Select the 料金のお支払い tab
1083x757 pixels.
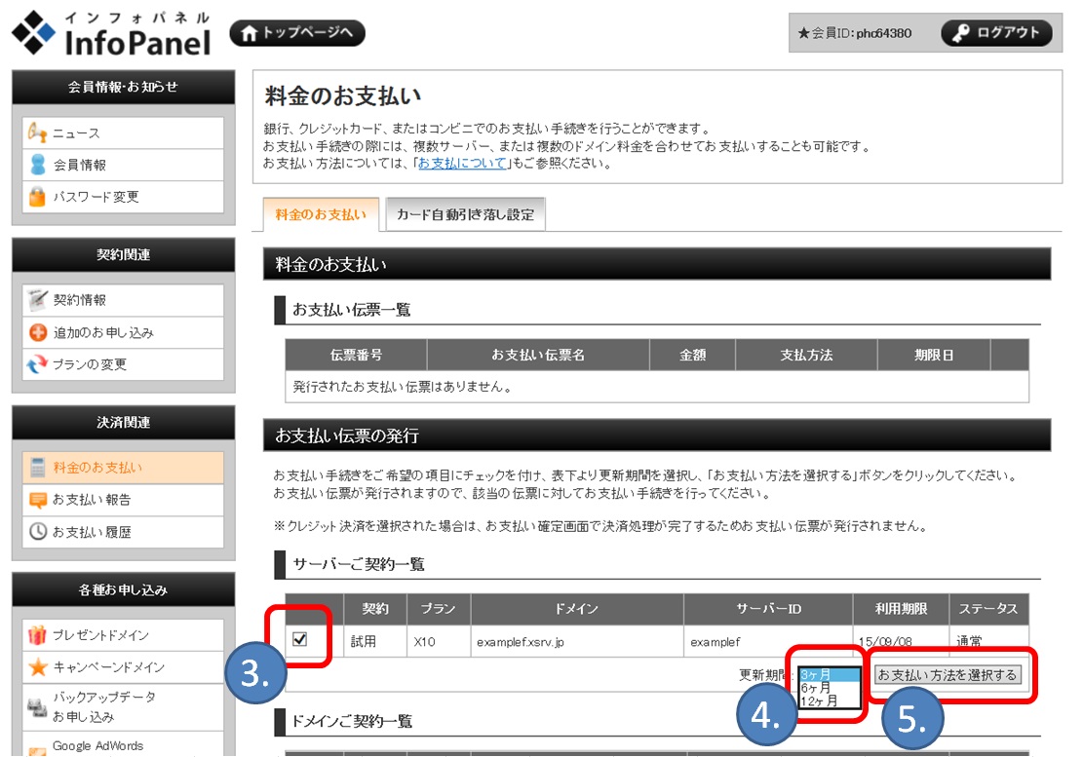[x=321, y=214]
